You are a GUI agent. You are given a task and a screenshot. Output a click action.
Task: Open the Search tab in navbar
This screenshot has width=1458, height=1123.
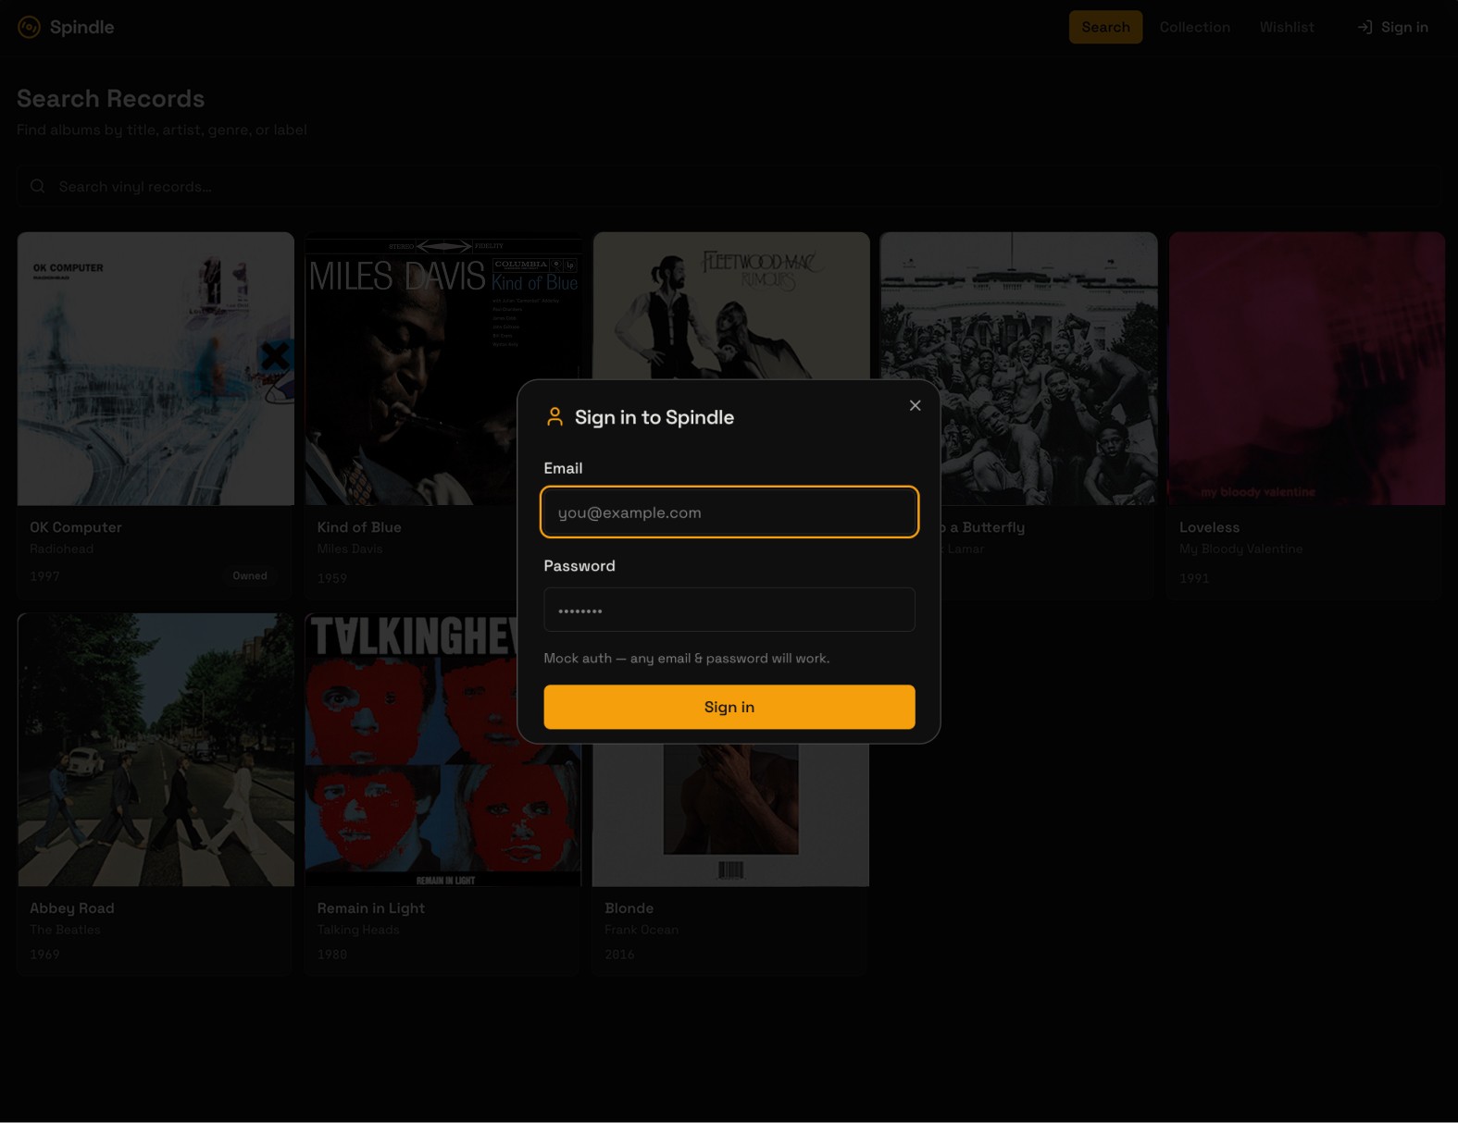pos(1105,27)
